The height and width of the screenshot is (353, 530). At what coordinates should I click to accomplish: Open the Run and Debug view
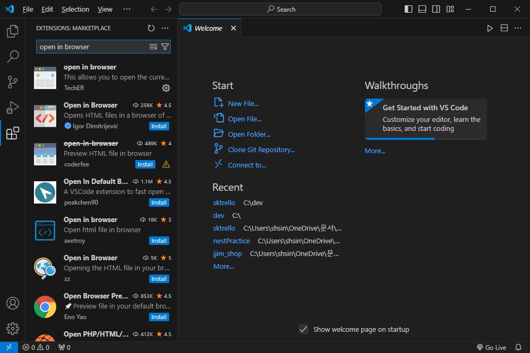point(13,108)
